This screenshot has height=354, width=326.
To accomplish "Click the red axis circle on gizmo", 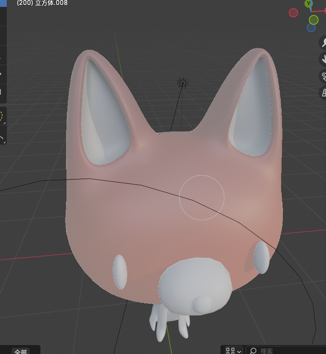I will click(293, 13).
